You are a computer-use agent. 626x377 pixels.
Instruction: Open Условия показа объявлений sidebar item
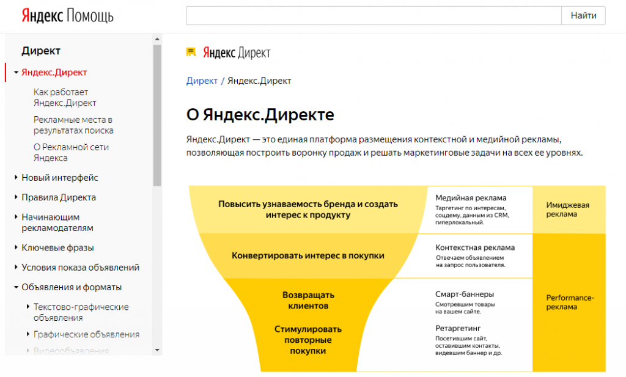pyautogui.click(x=80, y=267)
